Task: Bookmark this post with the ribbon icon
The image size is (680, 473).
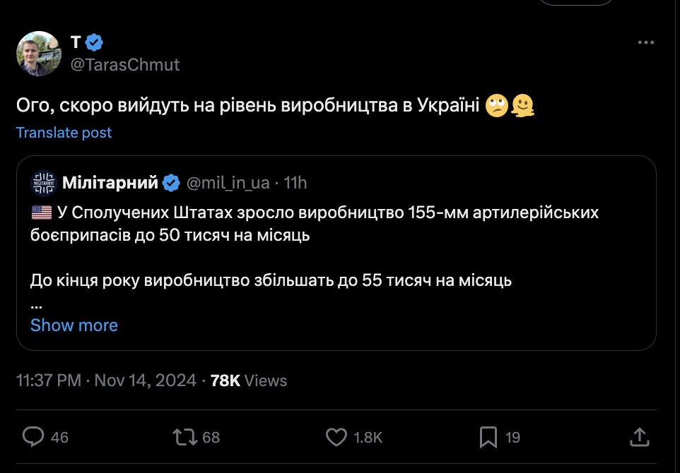Action: click(488, 437)
